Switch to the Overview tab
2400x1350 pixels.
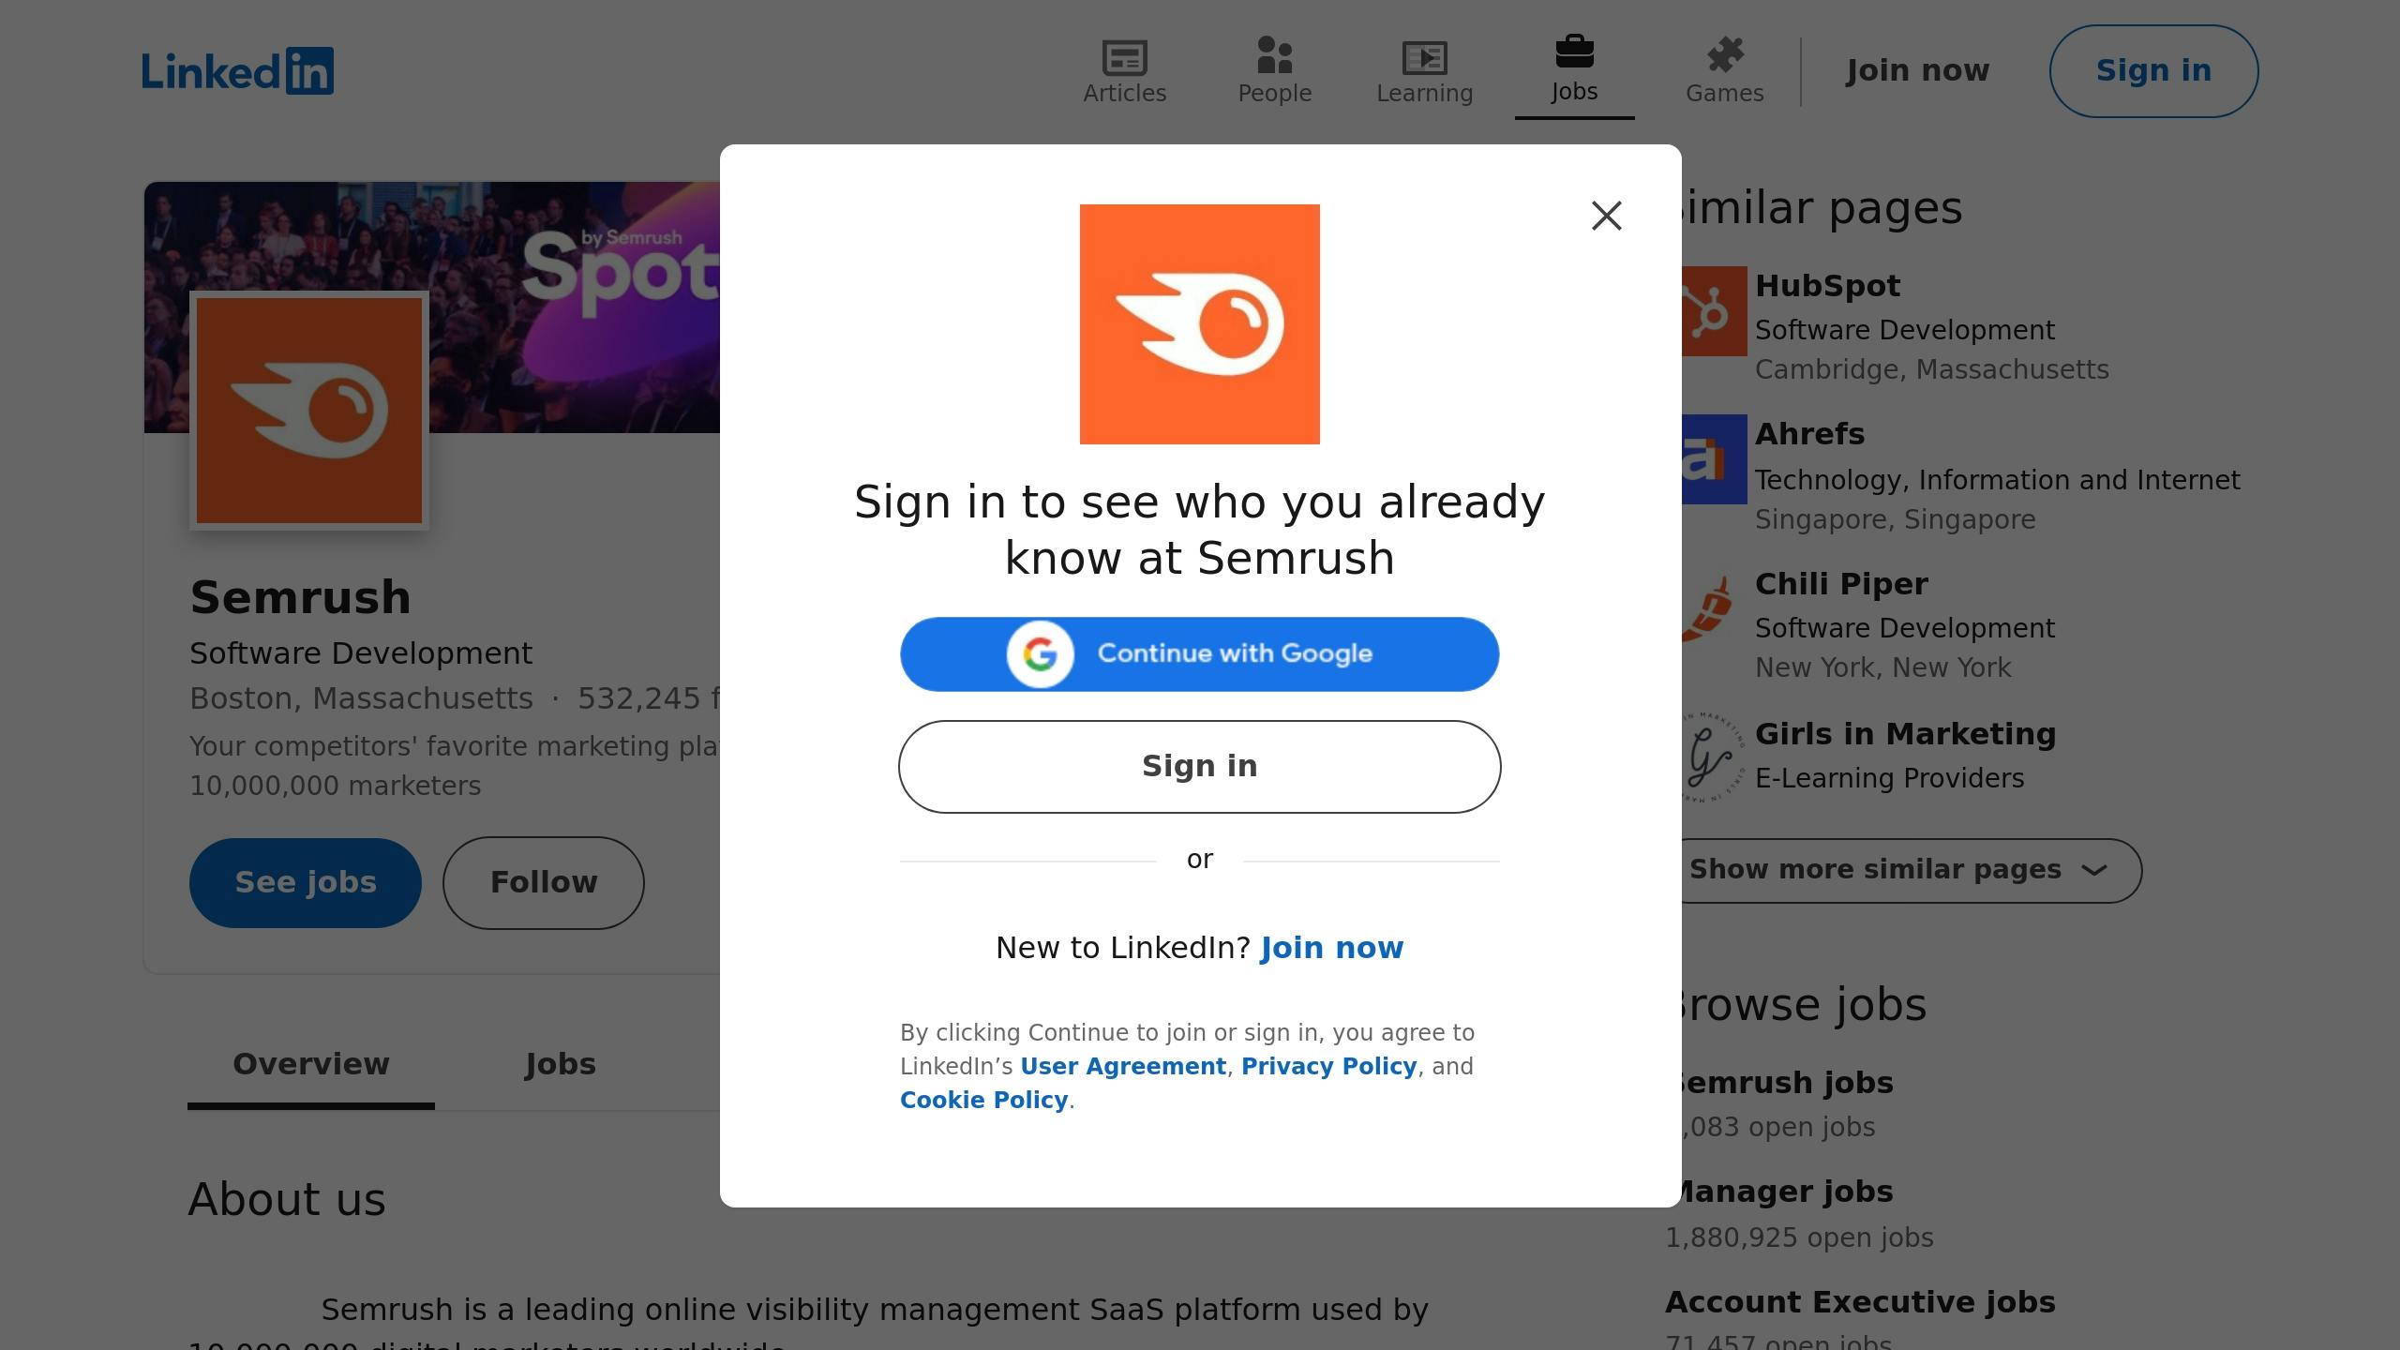click(311, 1065)
